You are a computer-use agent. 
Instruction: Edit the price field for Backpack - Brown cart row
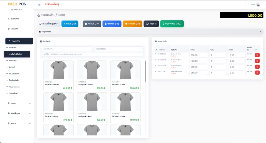pyautogui.click(x=199, y=73)
